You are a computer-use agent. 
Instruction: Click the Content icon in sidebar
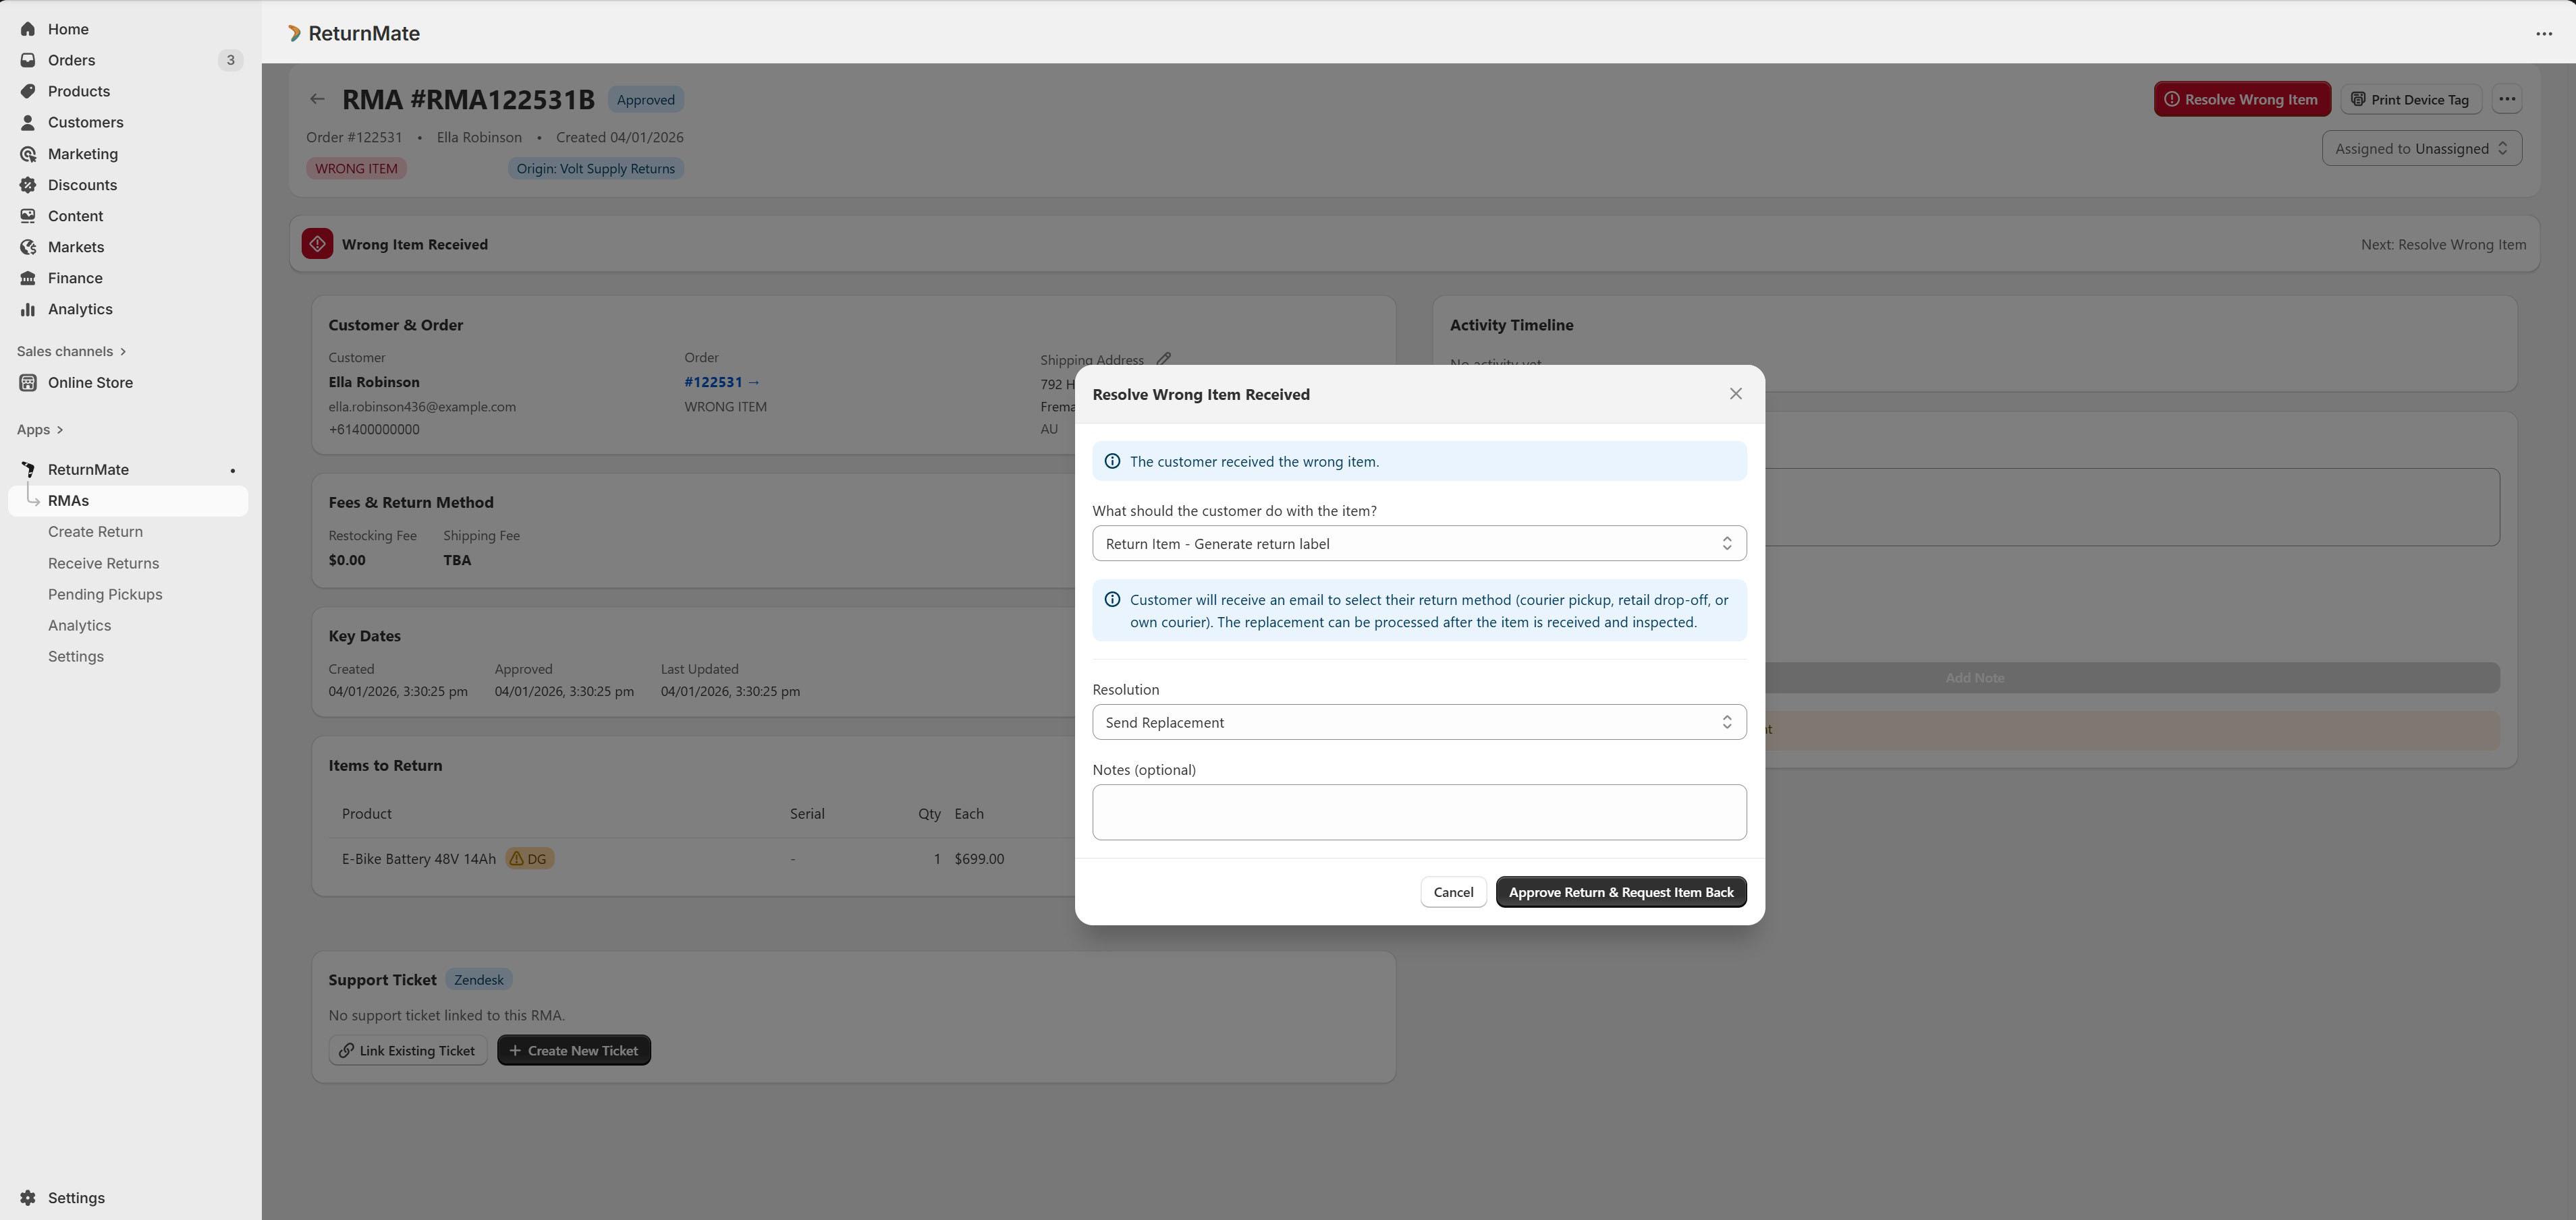(28, 216)
